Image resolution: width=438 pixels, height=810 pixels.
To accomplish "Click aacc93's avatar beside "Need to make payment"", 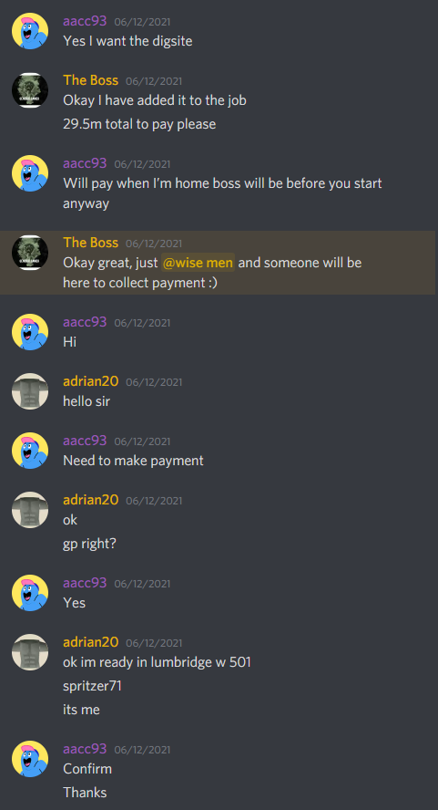I will (x=30, y=451).
